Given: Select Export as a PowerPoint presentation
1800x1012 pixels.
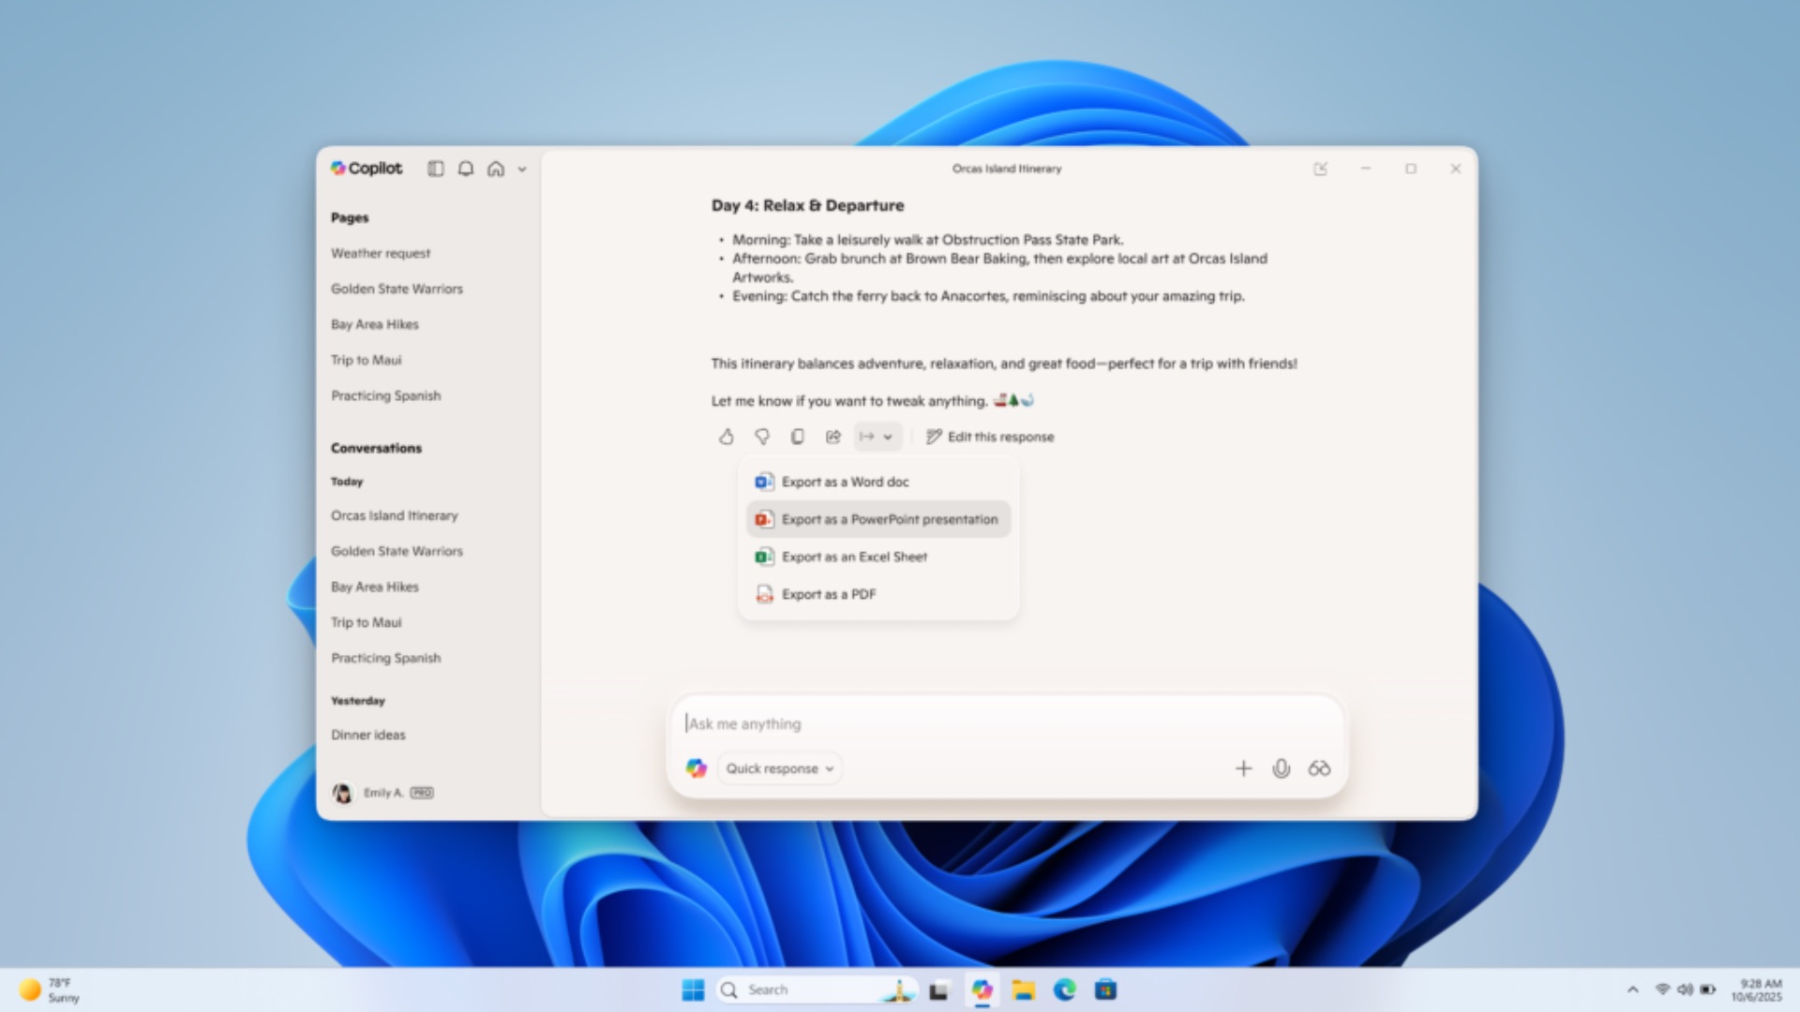Looking at the screenshot, I should (x=890, y=519).
